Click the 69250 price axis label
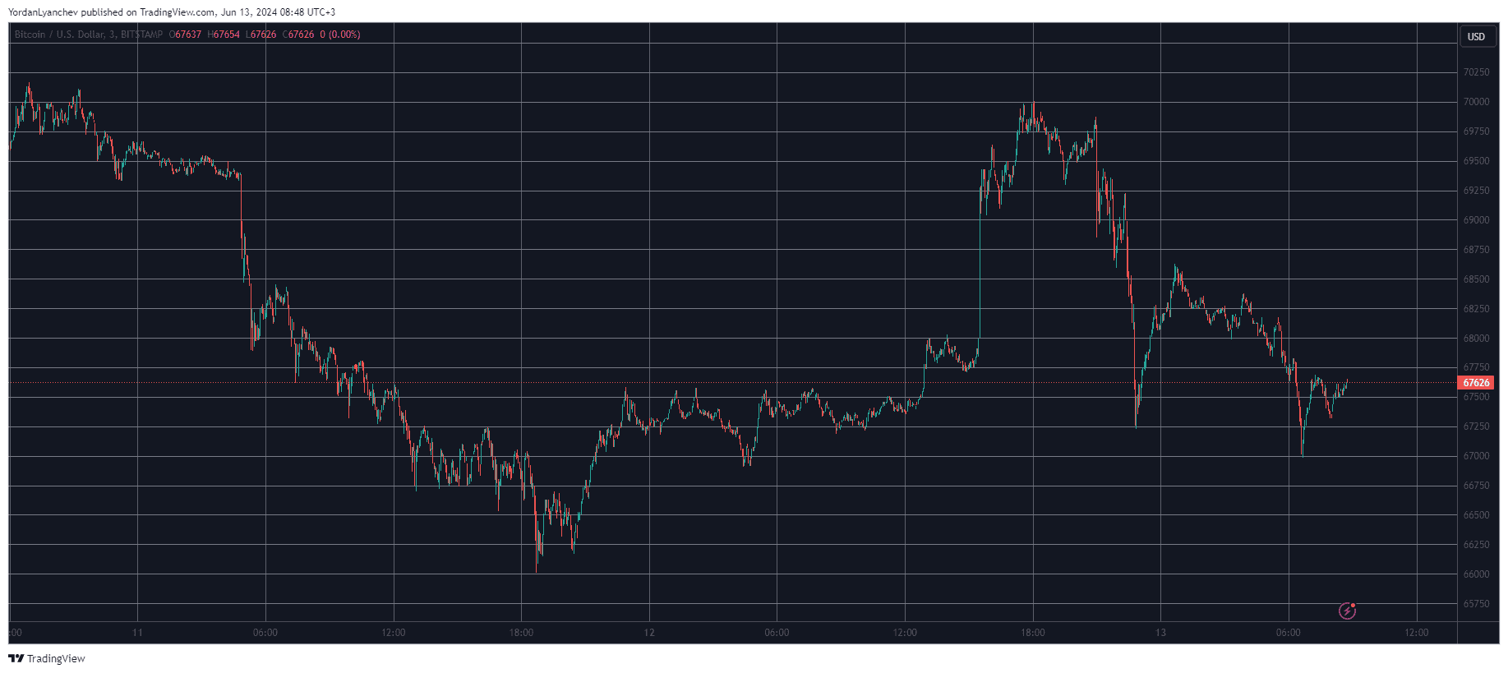1508x673 pixels. [1476, 191]
